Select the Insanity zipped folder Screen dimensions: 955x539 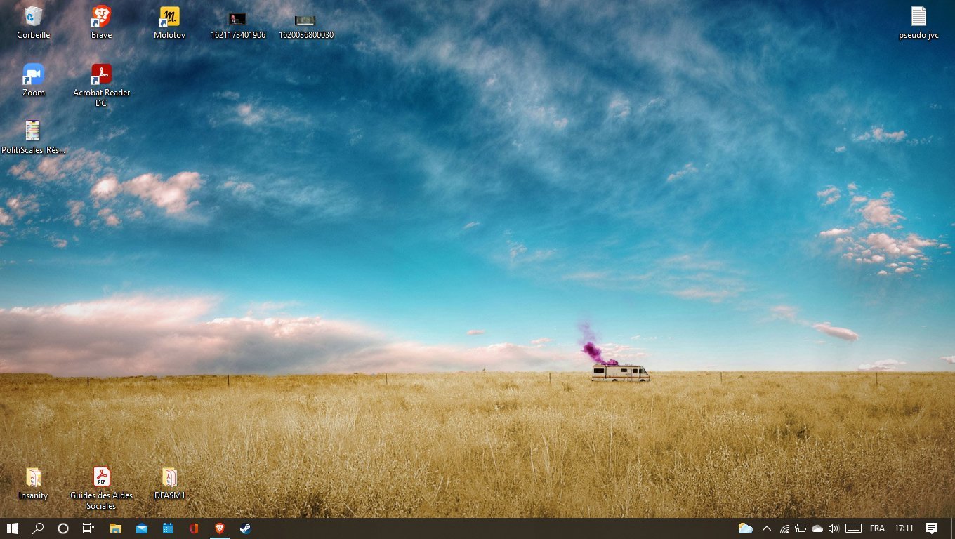[x=33, y=483]
